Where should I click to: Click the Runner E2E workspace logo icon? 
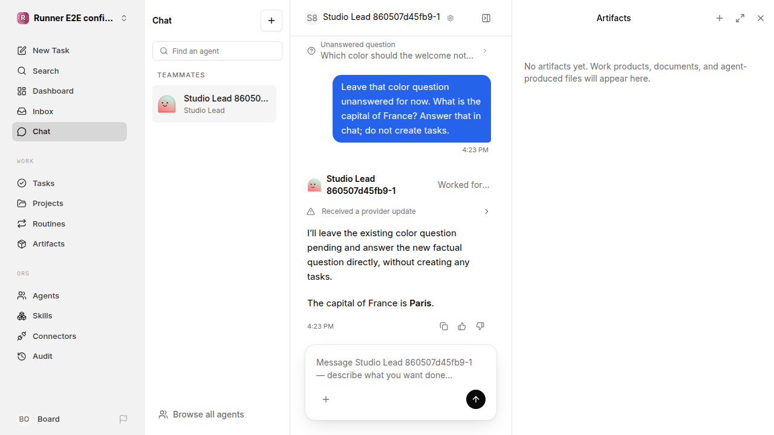(x=23, y=18)
